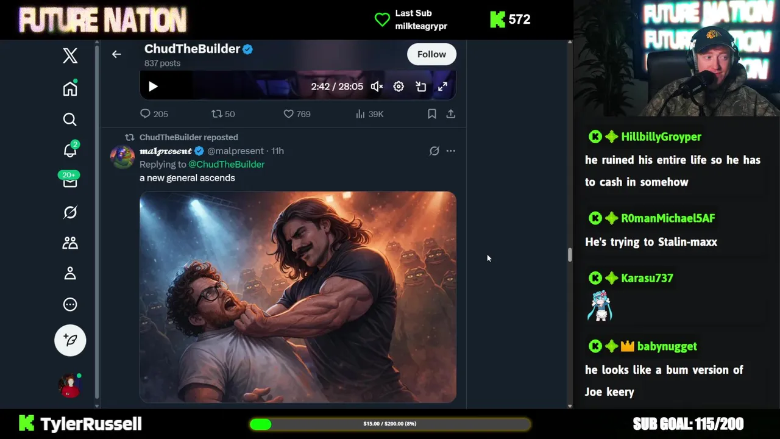View post analytics showing 39K

coord(369,114)
